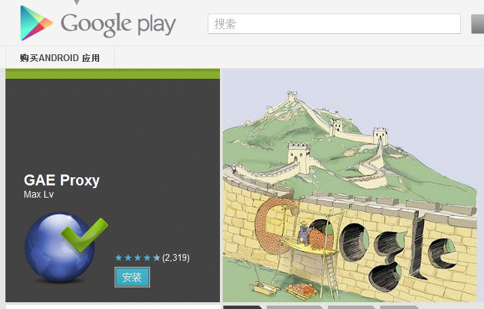Select the rightmost gray tab below the screenshot
This screenshot has width=484, height=309.
click(398, 307)
